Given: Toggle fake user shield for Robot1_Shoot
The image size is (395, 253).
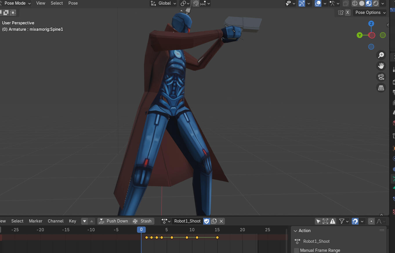Looking at the screenshot, I should coord(206,221).
